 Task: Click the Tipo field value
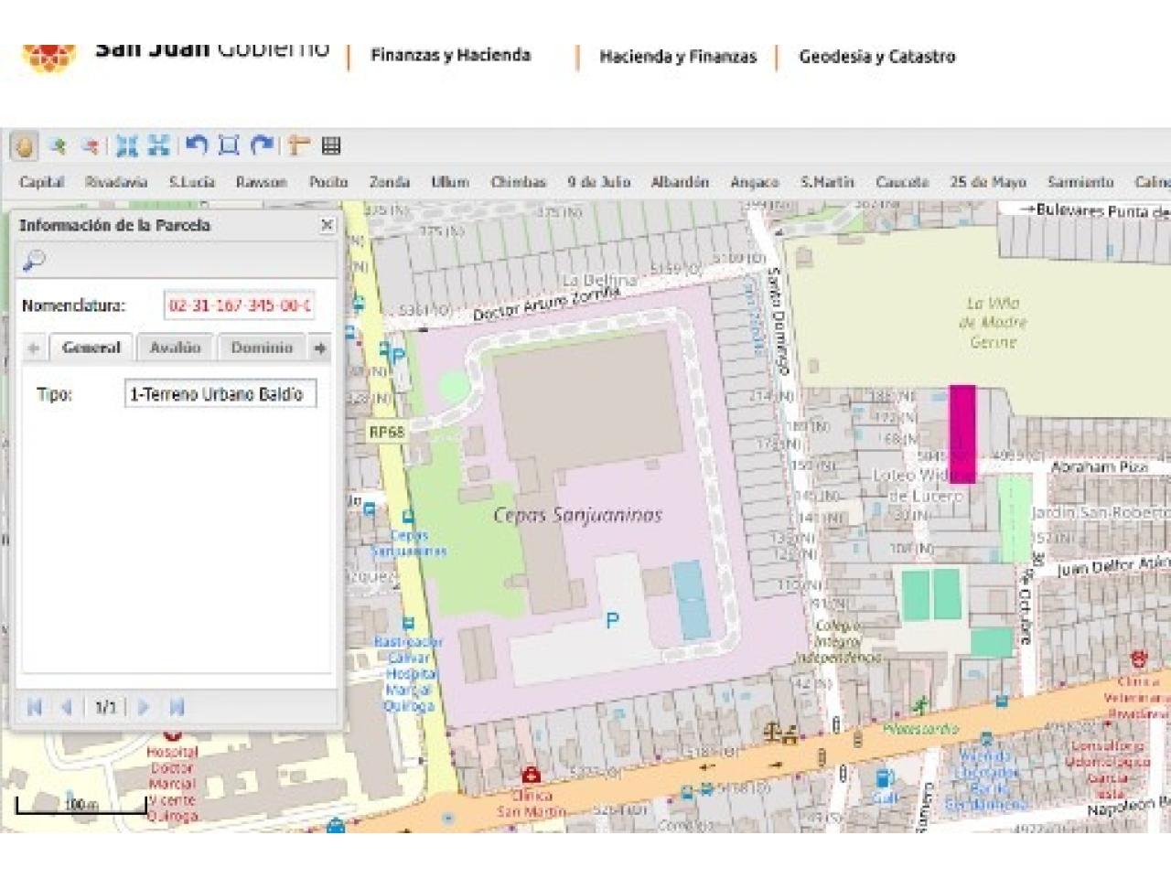[220, 394]
